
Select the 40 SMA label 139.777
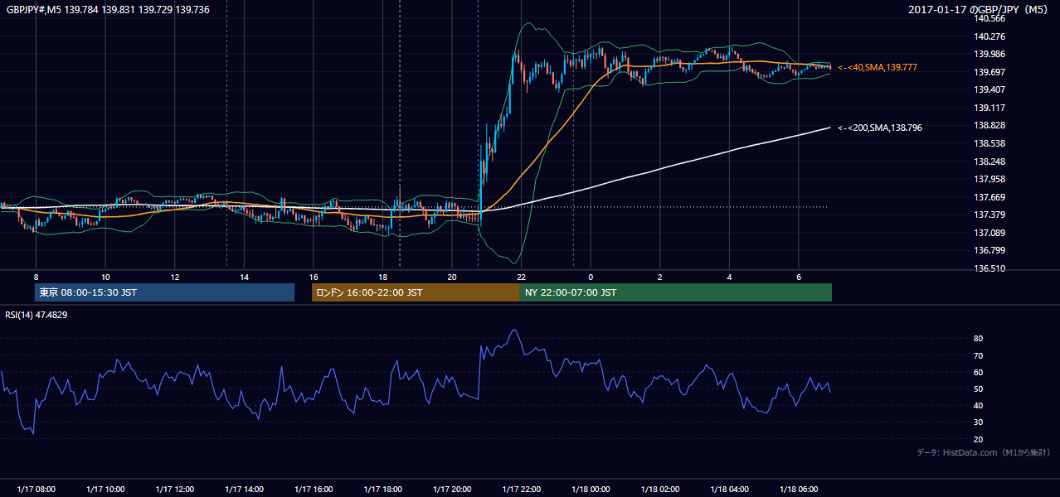[x=877, y=67]
